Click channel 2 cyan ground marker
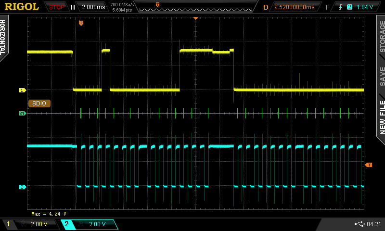Image resolution: width=385 pixels, height=231 pixels. tap(22, 187)
